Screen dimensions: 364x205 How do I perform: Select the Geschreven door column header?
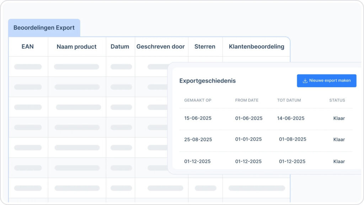point(161,47)
